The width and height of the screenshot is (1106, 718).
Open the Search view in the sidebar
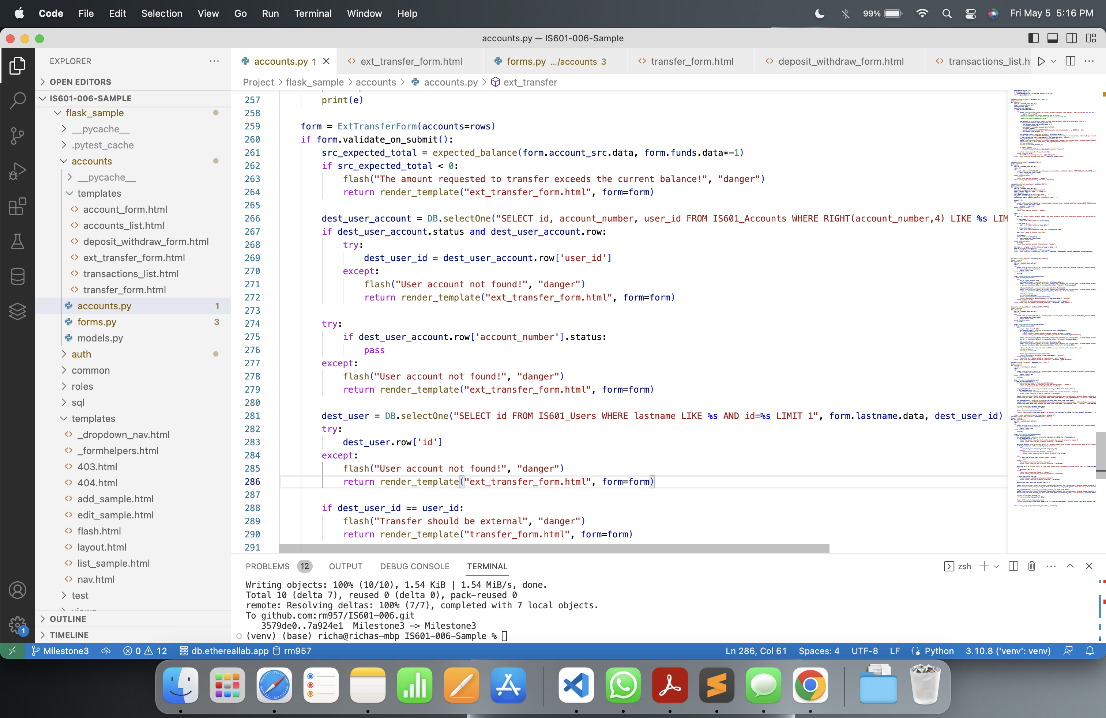point(18,100)
